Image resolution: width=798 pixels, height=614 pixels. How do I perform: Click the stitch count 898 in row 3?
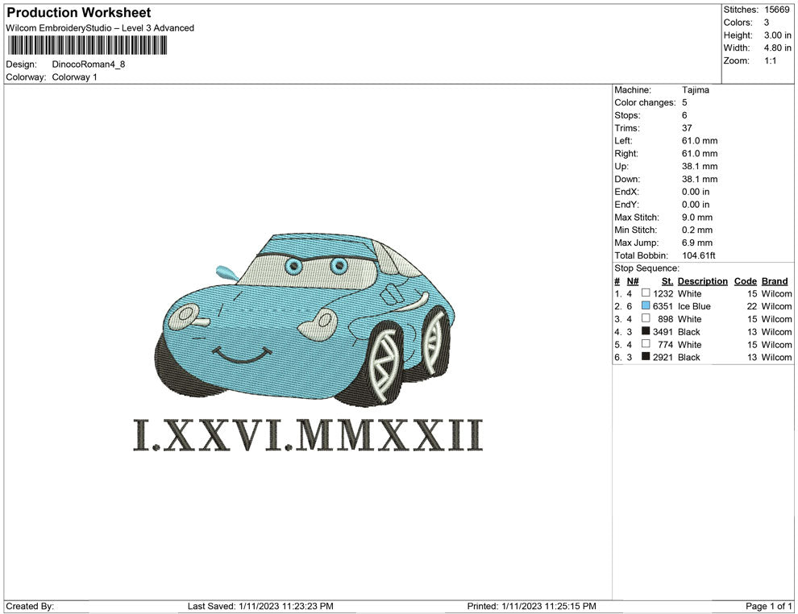(x=665, y=319)
